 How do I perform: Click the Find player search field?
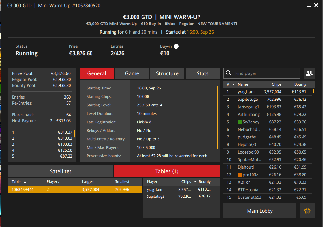tap(262, 73)
